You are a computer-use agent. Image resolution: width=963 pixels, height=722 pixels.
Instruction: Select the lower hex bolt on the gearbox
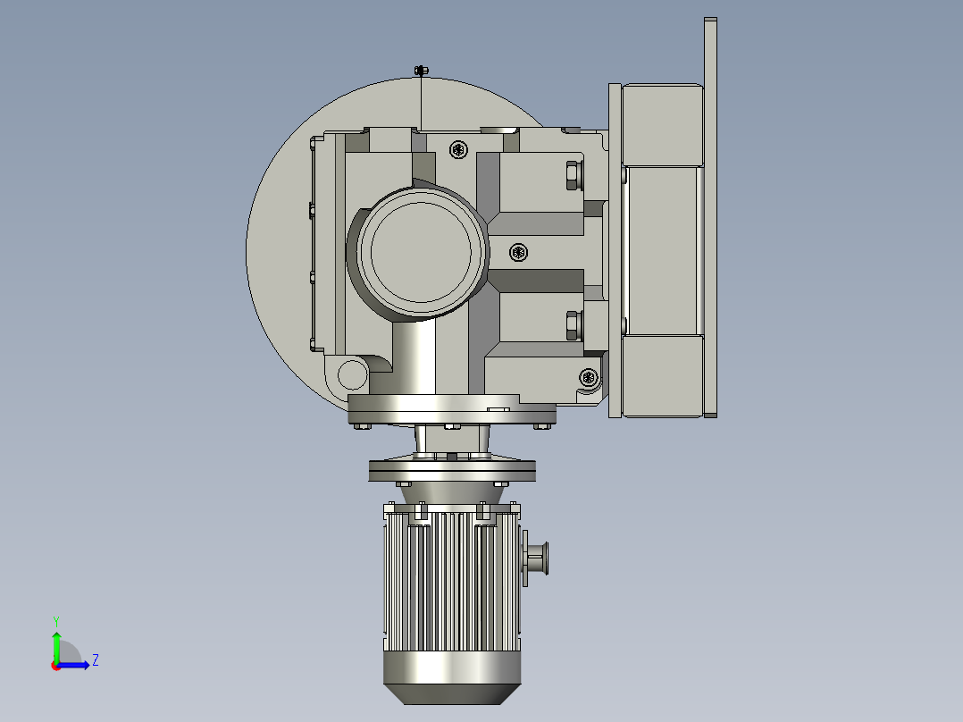click(x=573, y=325)
